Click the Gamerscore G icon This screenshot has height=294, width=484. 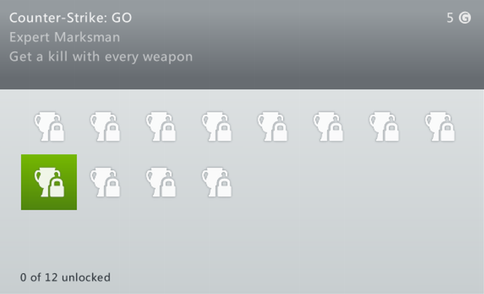pyautogui.click(x=465, y=18)
